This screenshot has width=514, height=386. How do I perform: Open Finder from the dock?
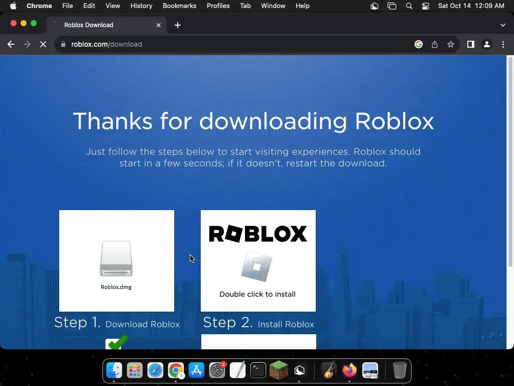point(114,370)
